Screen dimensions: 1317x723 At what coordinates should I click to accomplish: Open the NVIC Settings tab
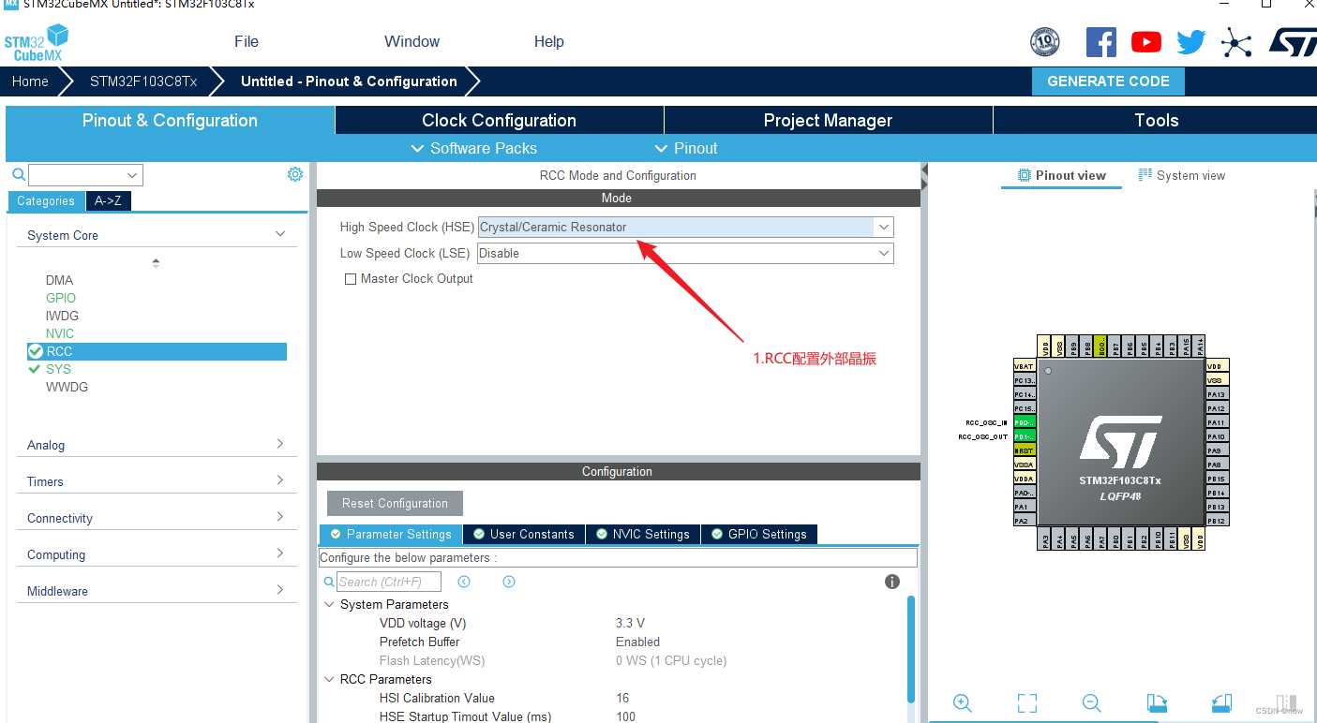(x=643, y=534)
